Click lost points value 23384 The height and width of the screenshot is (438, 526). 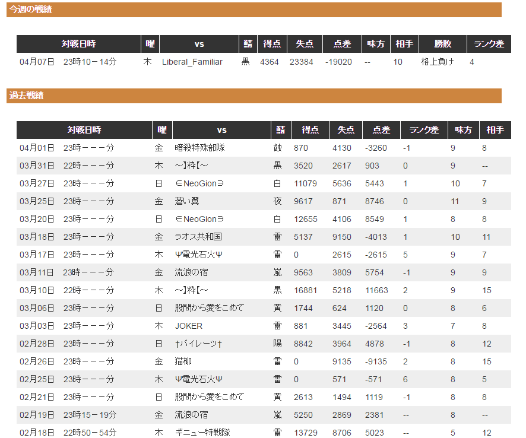pyautogui.click(x=301, y=62)
